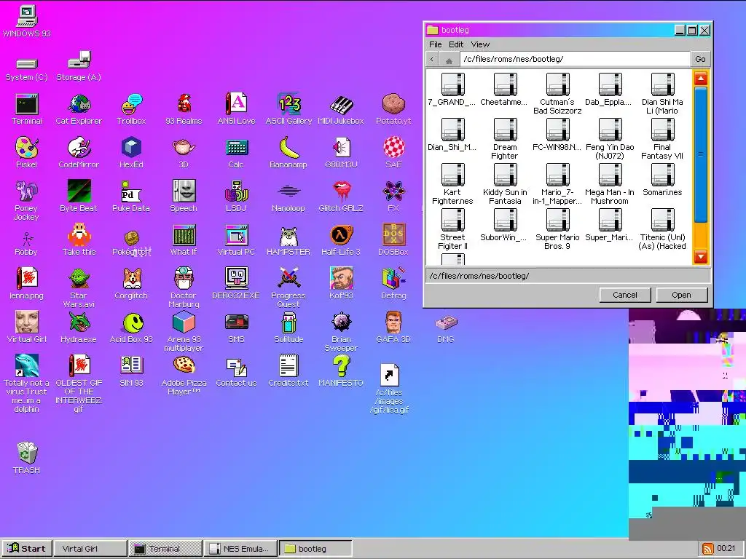
Task: Select the TRASH icon
Action: 27,458
